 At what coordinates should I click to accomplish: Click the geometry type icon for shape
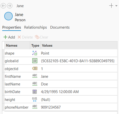[x=35, y=53]
